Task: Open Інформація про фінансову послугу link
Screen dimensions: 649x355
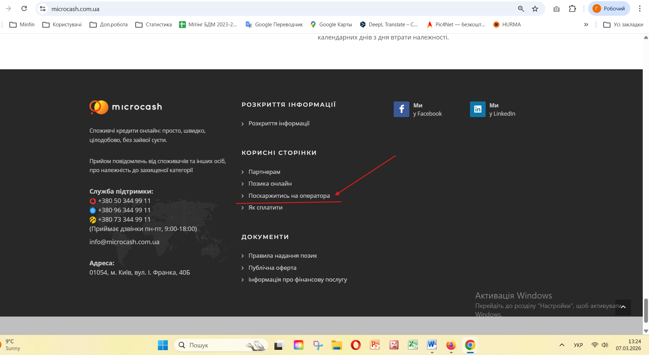Action: [298, 279]
